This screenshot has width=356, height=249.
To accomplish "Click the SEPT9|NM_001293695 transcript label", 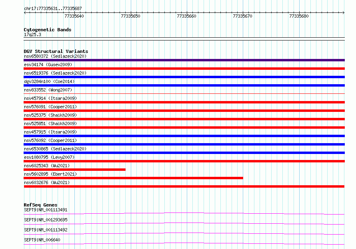I will tap(46, 220).
